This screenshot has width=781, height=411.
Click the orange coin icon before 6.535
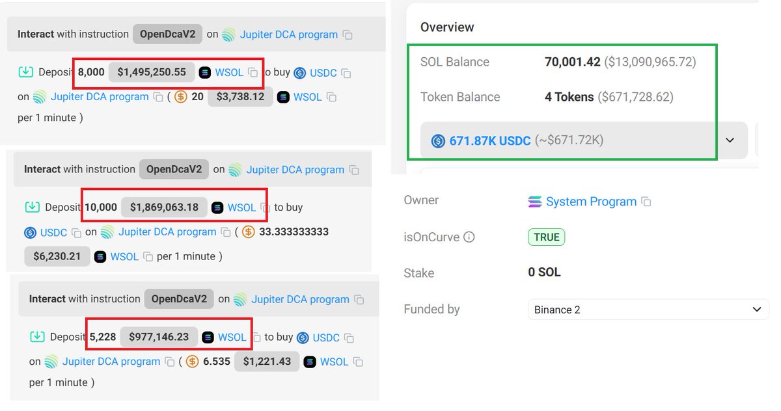coord(192,362)
